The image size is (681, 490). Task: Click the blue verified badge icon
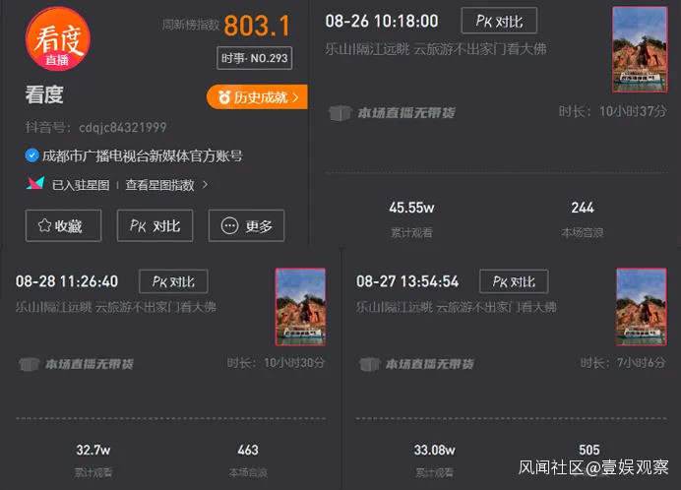coord(31,155)
